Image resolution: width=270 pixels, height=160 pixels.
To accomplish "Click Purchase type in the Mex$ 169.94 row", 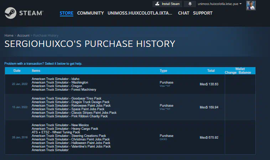I will [x=166, y=106].
